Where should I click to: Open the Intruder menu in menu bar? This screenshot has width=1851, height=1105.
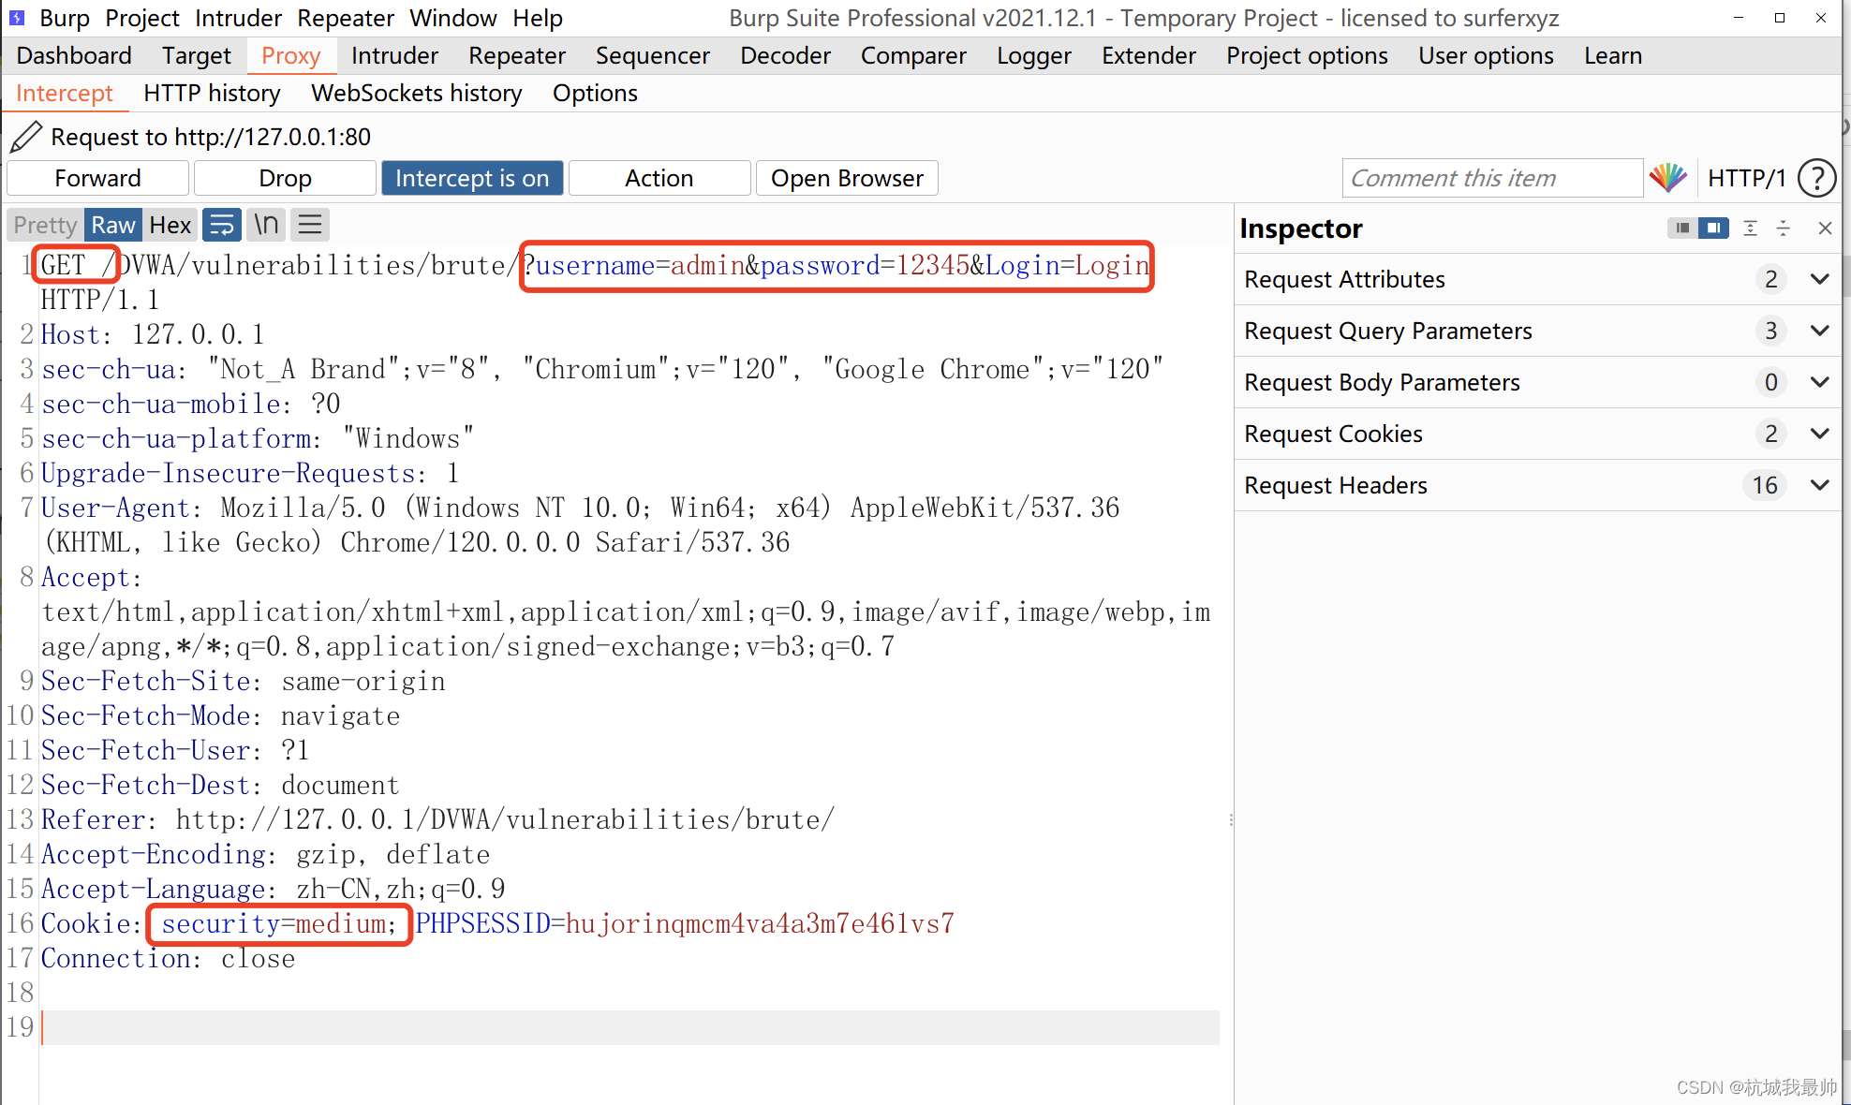coord(238,18)
